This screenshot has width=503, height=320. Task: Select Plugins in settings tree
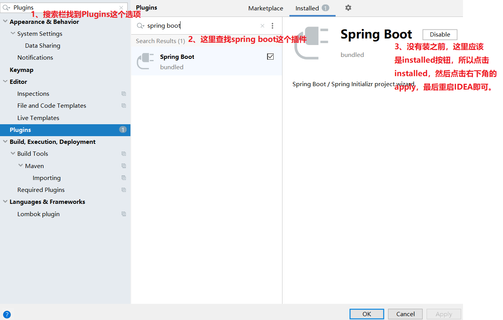tap(65, 130)
